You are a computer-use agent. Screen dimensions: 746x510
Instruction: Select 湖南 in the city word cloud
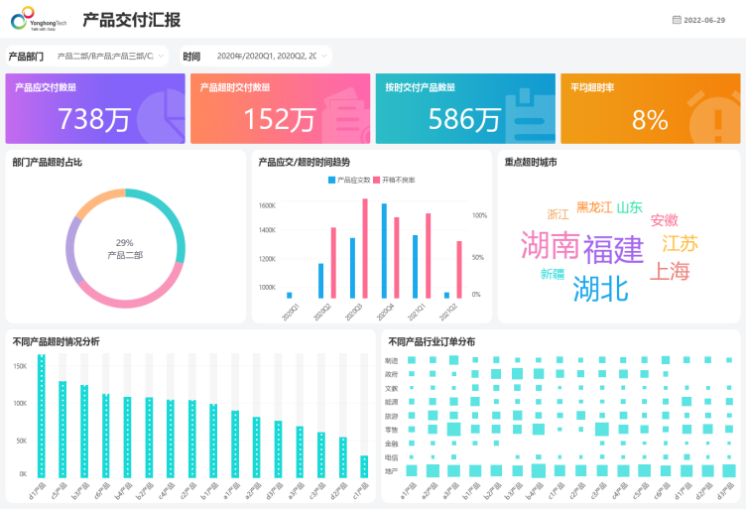point(550,244)
